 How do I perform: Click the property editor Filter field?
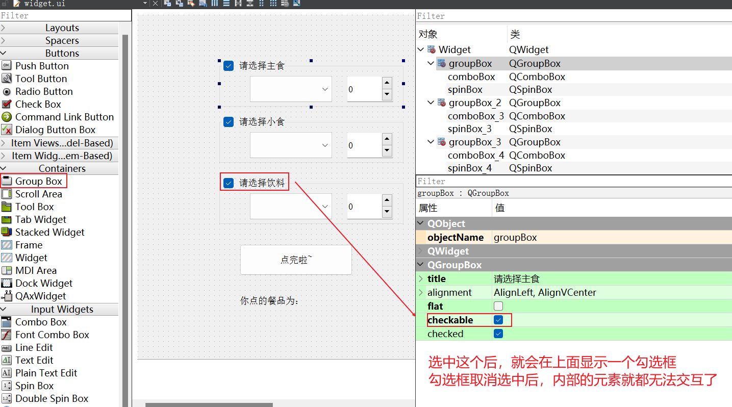tap(574, 182)
